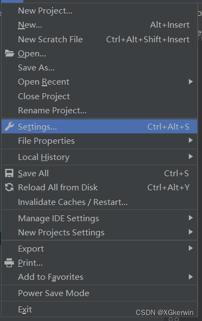
Task: Click the floppy disk Save All icon
Action: (x=9, y=173)
